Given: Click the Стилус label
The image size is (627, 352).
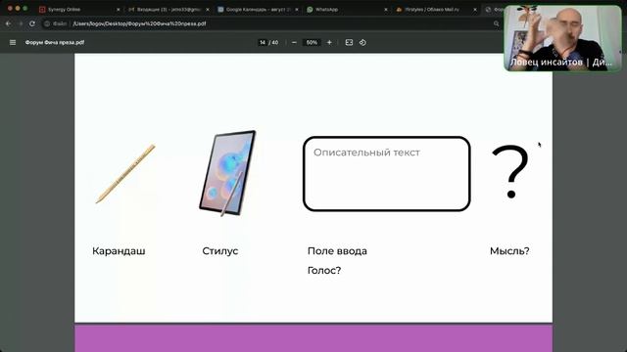Looking at the screenshot, I should click(219, 251).
